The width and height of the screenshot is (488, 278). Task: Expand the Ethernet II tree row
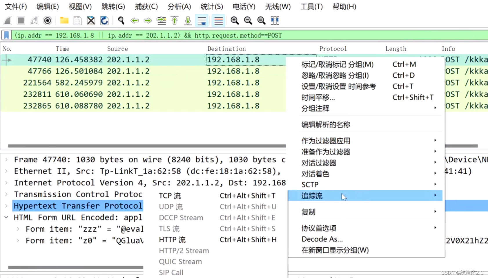(x=6, y=171)
